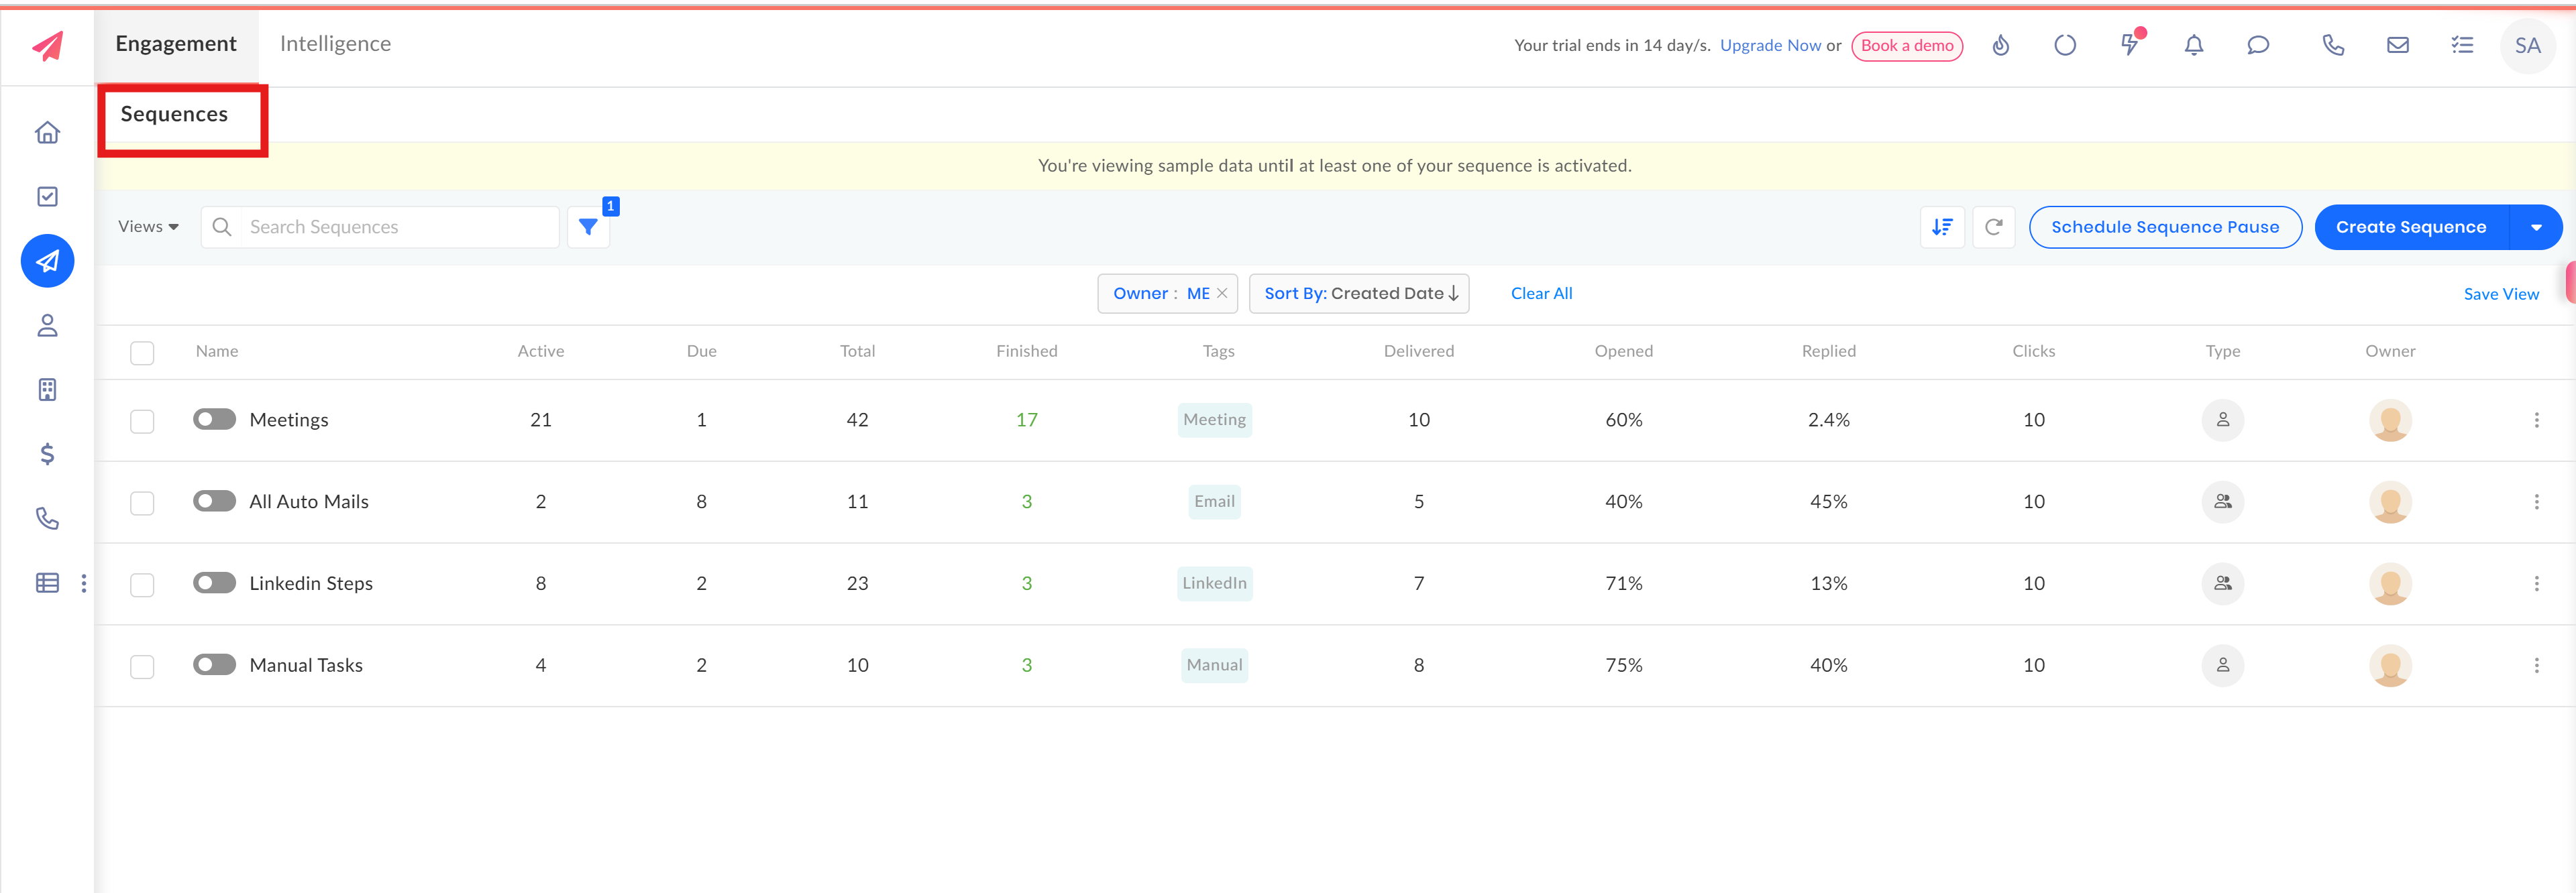Screen dimensions: 2576x893
Task: Tick the select-all checkbox in header row
Action: click(142, 353)
